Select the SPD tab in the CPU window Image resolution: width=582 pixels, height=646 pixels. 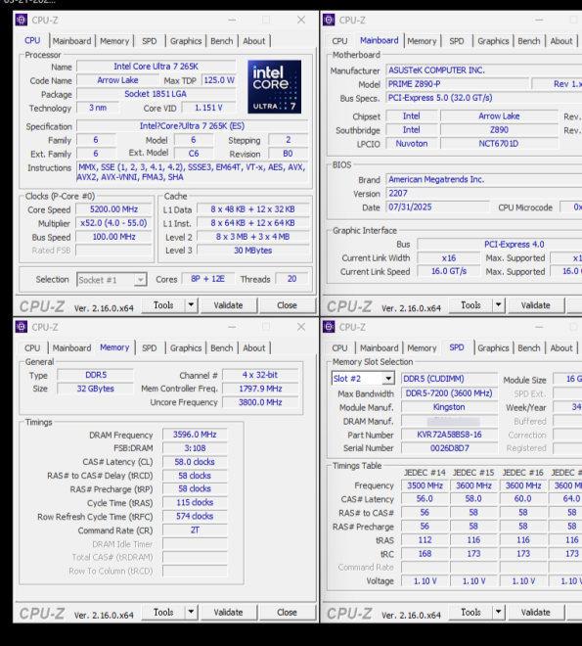[x=150, y=41]
